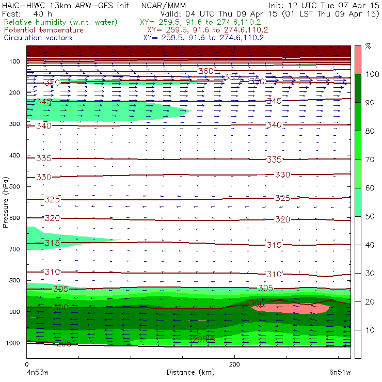
Task: Click the 'Init: 12 UTC Tue 07 Apr 15' text
Action: (x=324, y=5)
